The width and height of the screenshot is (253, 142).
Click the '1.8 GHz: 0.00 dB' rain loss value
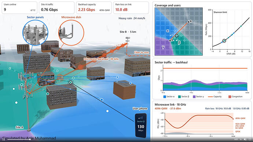[241, 109]
